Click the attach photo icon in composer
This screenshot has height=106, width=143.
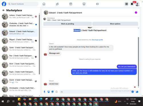pos(49,92)
